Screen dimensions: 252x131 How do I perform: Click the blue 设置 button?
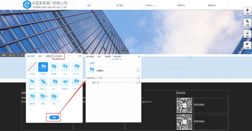click(54, 118)
